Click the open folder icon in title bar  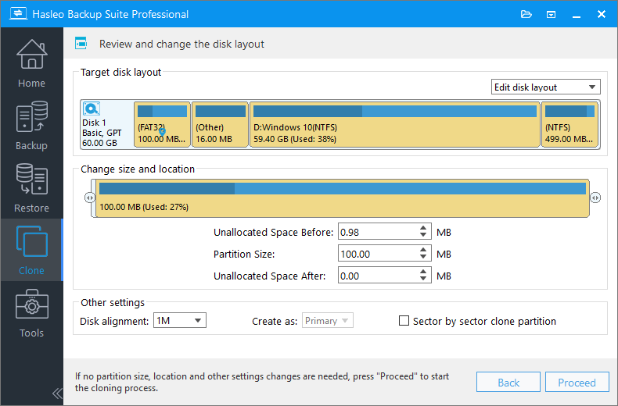tap(526, 15)
